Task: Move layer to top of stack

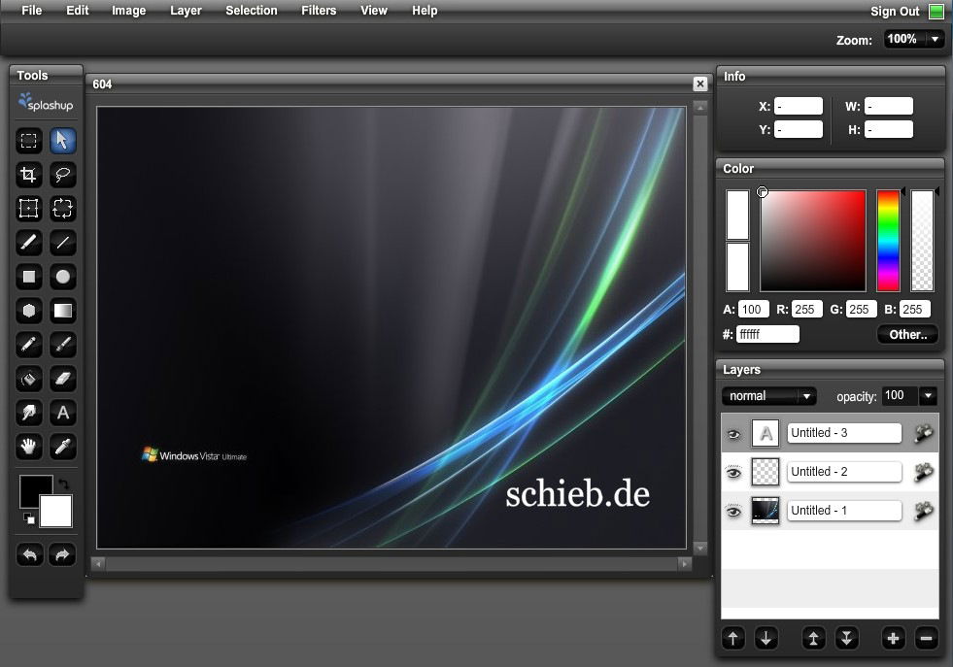Action: click(813, 639)
